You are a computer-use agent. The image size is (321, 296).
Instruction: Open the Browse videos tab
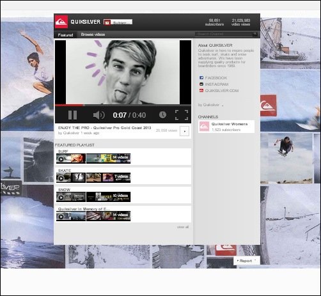pyautogui.click(x=93, y=35)
